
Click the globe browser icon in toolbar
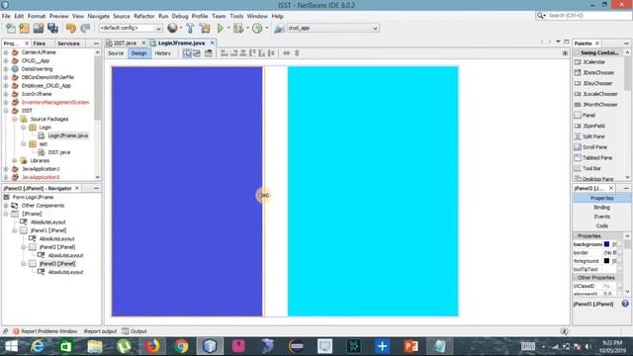(172, 28)
